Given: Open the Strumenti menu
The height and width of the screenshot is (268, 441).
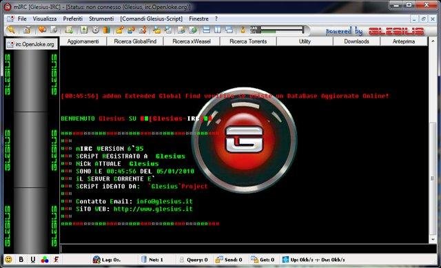Looking at the screenshot, I should 101,19.
